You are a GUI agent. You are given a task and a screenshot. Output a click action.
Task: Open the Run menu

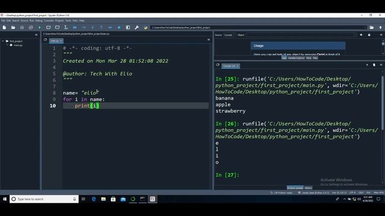pos(32,20)
